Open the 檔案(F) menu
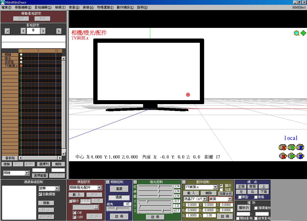This screenshot has height=221, width=307. coord(6,7)
